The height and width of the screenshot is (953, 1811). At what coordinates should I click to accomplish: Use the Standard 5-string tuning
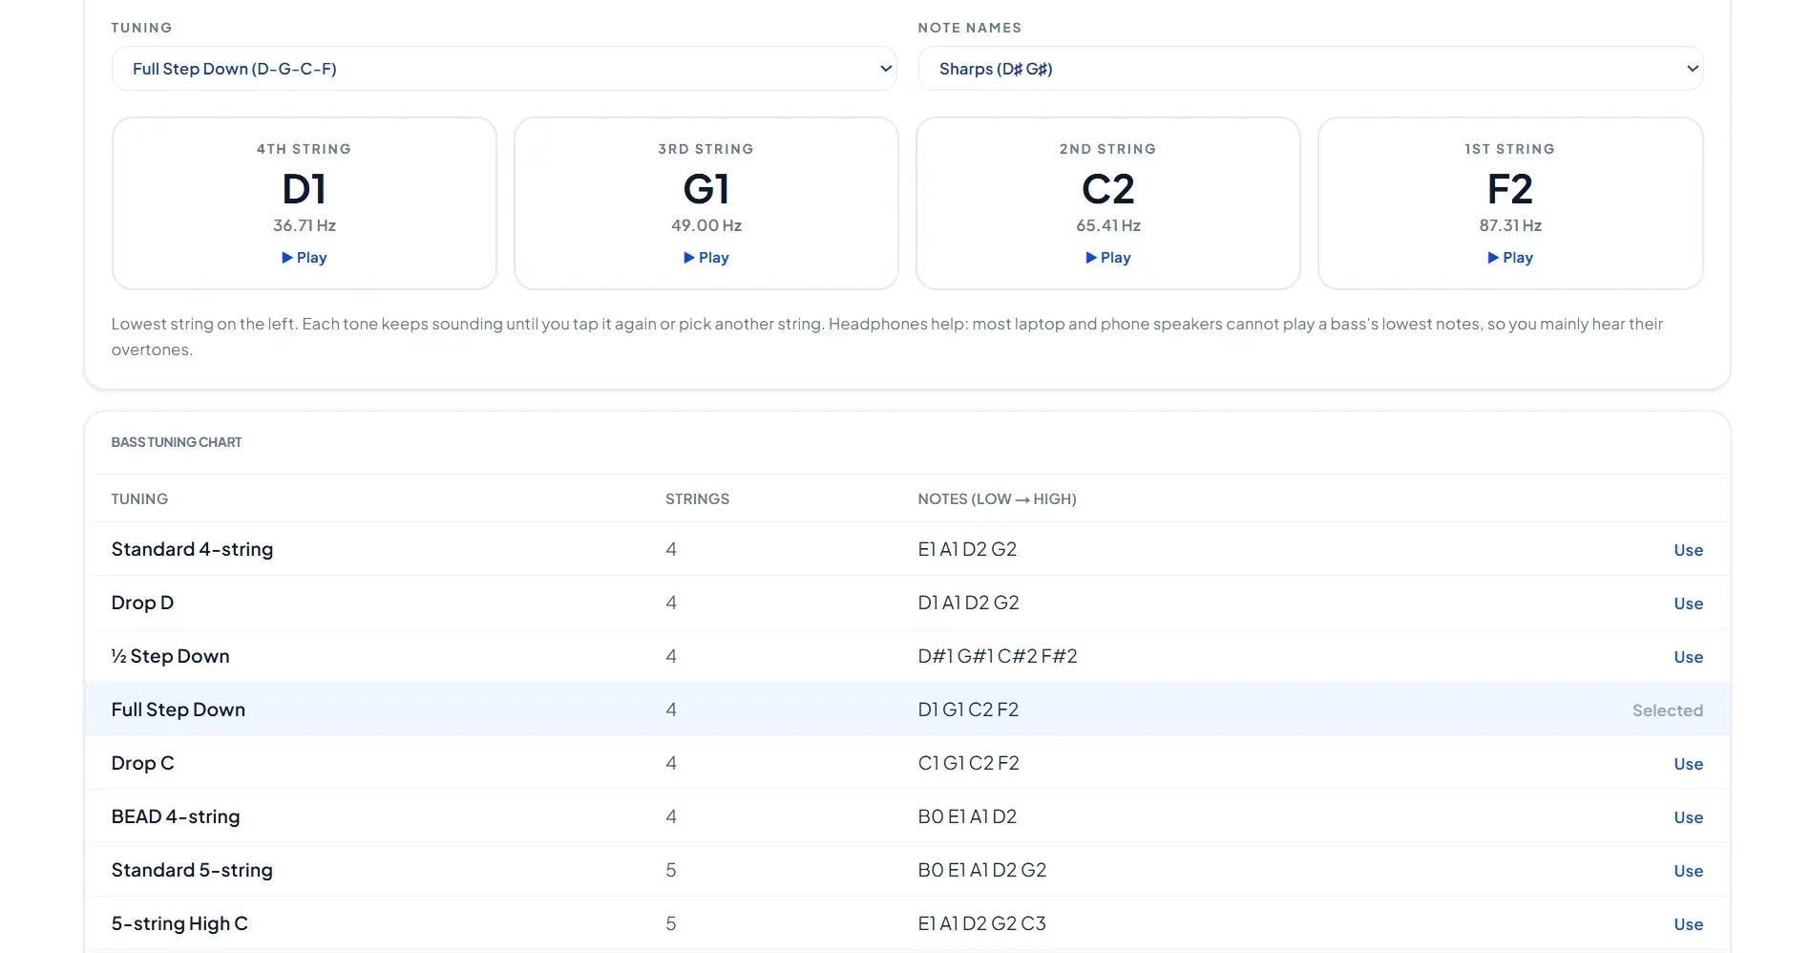point(1688,871)
